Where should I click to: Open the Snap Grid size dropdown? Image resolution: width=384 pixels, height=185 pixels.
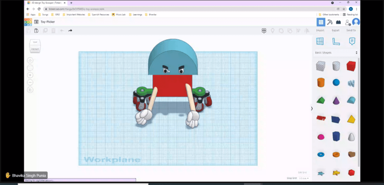pos(304,178)
